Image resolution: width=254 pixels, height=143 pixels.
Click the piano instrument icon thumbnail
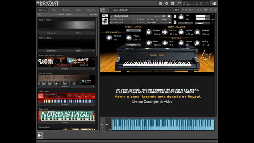(105, 21)
